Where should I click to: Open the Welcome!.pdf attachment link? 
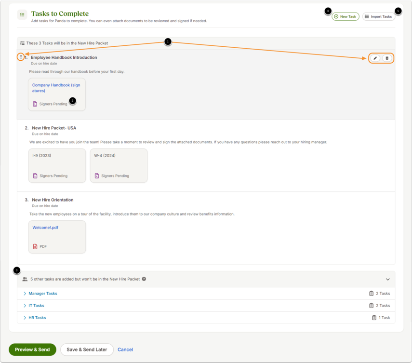click(x=45, y=228)
